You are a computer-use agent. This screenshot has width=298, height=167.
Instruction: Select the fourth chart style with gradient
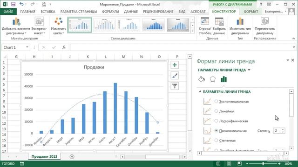[153, 25]
